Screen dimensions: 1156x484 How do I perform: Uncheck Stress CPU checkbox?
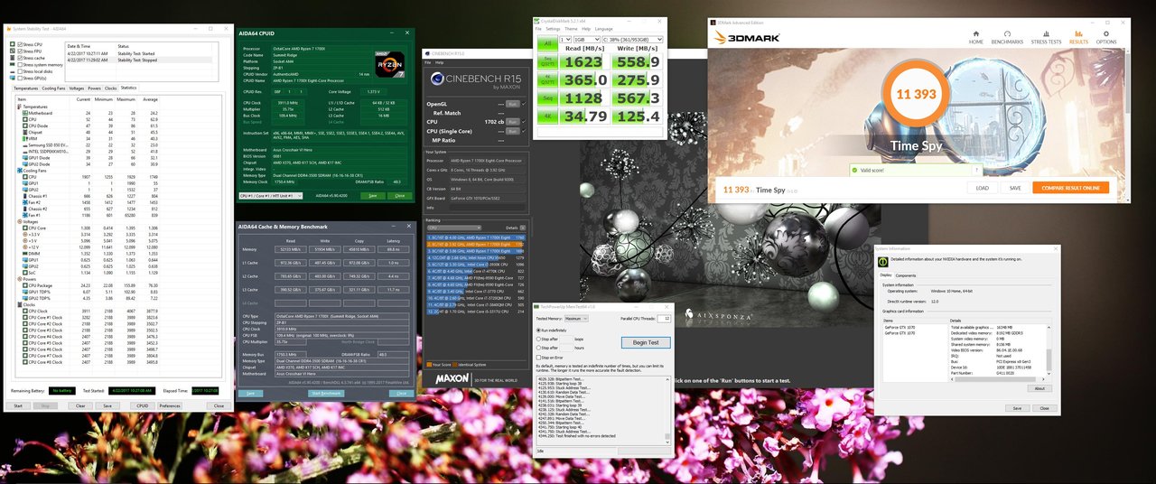tap(22, 45)
